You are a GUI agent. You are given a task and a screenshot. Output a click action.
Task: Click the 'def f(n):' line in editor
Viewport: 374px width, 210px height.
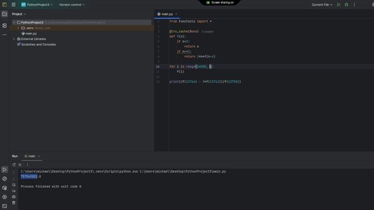178,36
